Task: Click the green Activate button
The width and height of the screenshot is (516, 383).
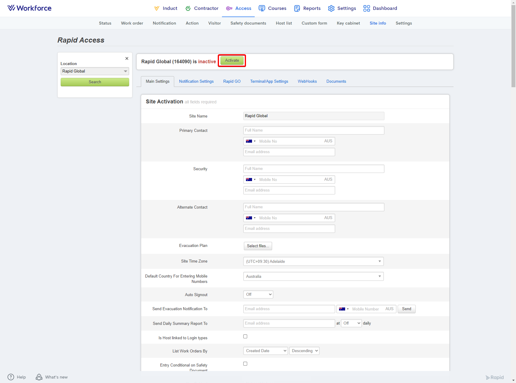Action: click(232, 61)
